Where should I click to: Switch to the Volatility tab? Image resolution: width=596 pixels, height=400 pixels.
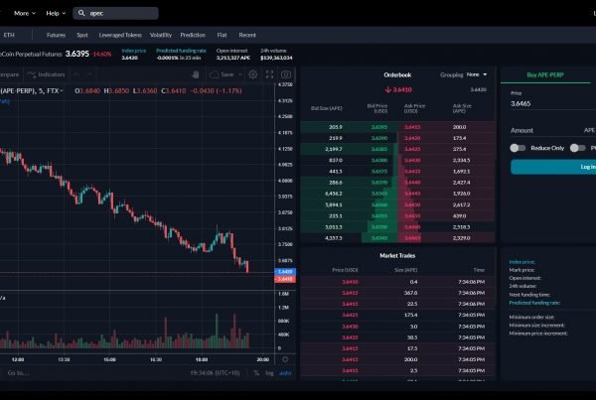161,35
